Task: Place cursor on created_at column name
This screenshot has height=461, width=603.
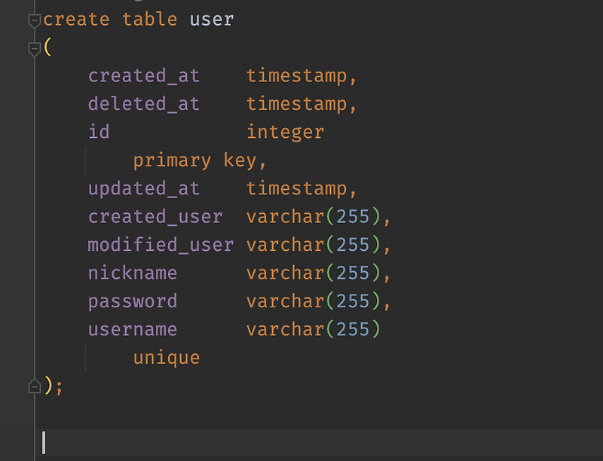Action: [x=144, y=75]
